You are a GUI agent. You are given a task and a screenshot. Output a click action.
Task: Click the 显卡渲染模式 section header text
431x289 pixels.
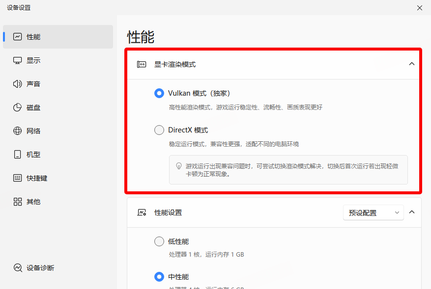[x=175, y=64]
